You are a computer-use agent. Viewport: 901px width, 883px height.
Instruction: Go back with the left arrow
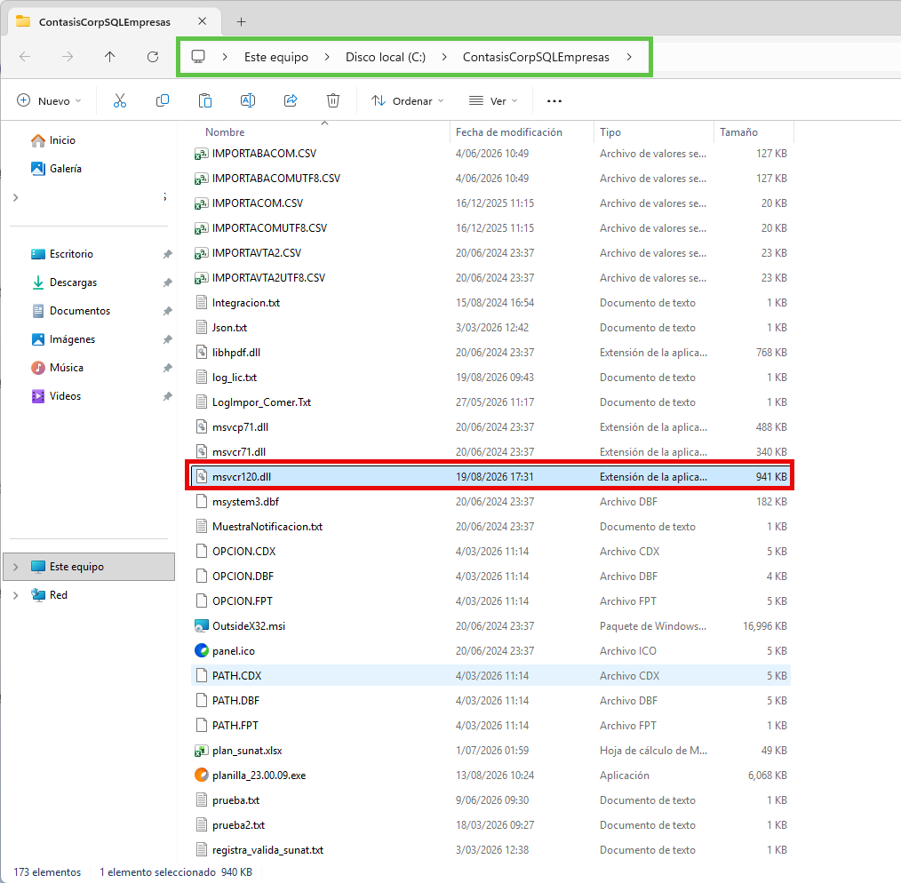[25, 56]
